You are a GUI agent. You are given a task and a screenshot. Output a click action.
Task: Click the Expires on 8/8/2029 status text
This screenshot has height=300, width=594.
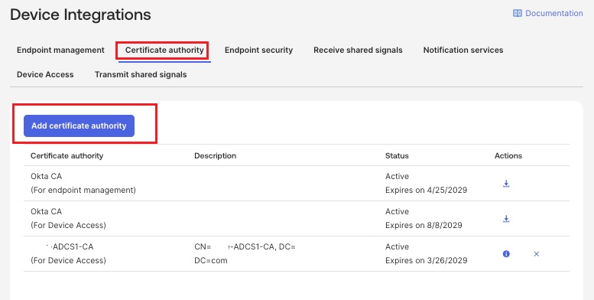click(424, 225)
